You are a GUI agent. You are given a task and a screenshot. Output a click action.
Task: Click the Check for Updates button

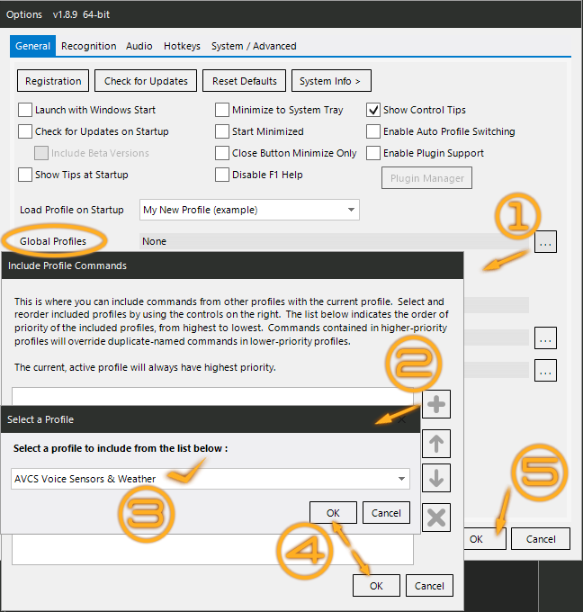[146, 81]
